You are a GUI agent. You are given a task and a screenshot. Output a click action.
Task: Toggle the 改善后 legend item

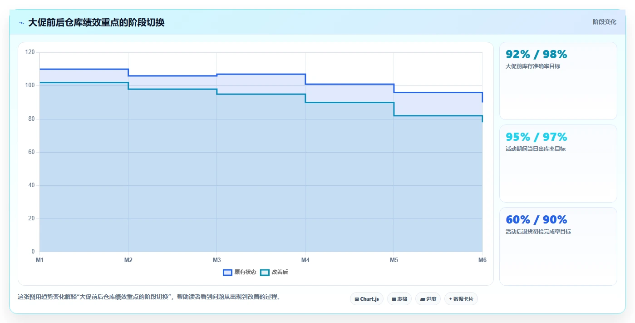point(274,272)
